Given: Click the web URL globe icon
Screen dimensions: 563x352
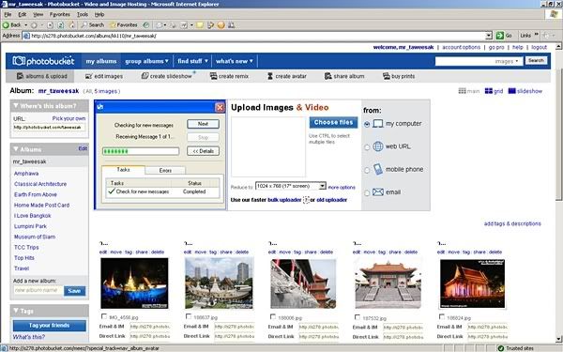Looking at the screenshot, I should point(378,146).
